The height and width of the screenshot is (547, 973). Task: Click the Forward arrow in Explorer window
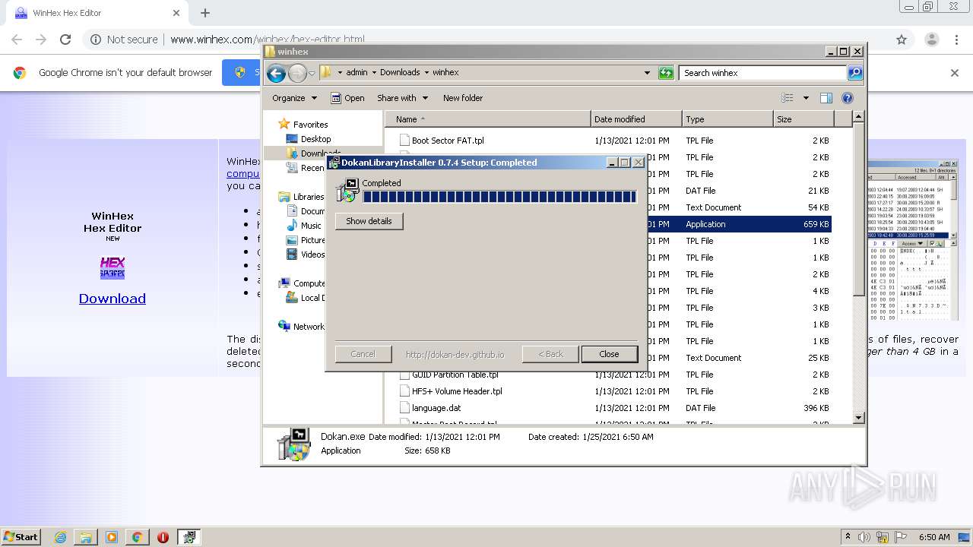pyautogui.click(x=297, y=73)
